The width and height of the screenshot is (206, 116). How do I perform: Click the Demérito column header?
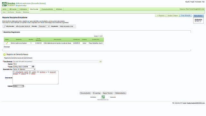pos(19,39)
